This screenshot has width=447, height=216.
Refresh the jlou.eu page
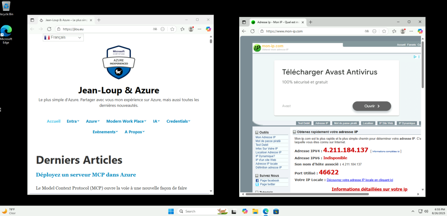[49, 29]
